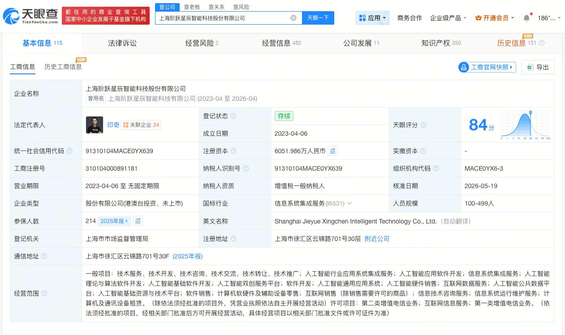Click the 导出 export button
The height and width of the screenshot is (335, 565).
(538, 67)
